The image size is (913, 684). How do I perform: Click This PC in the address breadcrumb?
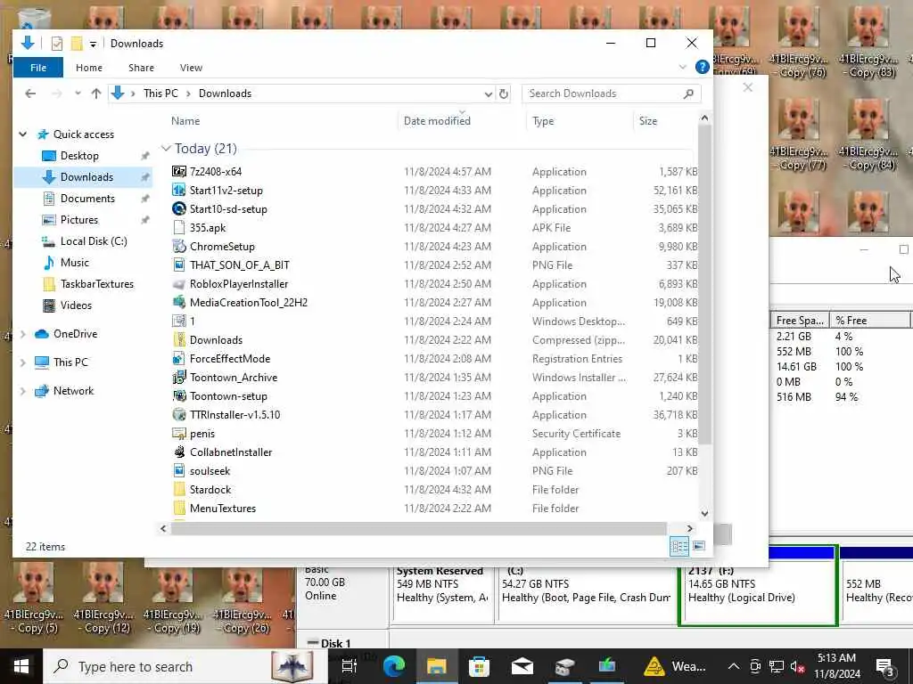click(160, 94)
